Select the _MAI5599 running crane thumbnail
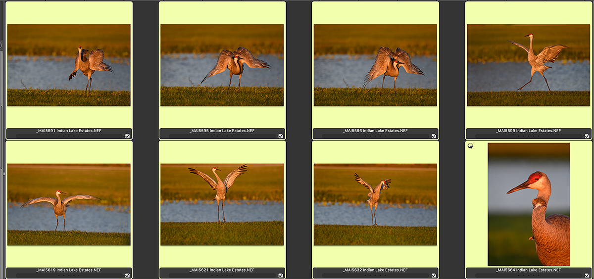This screenshot has width=594, height=279. point(529,65)
